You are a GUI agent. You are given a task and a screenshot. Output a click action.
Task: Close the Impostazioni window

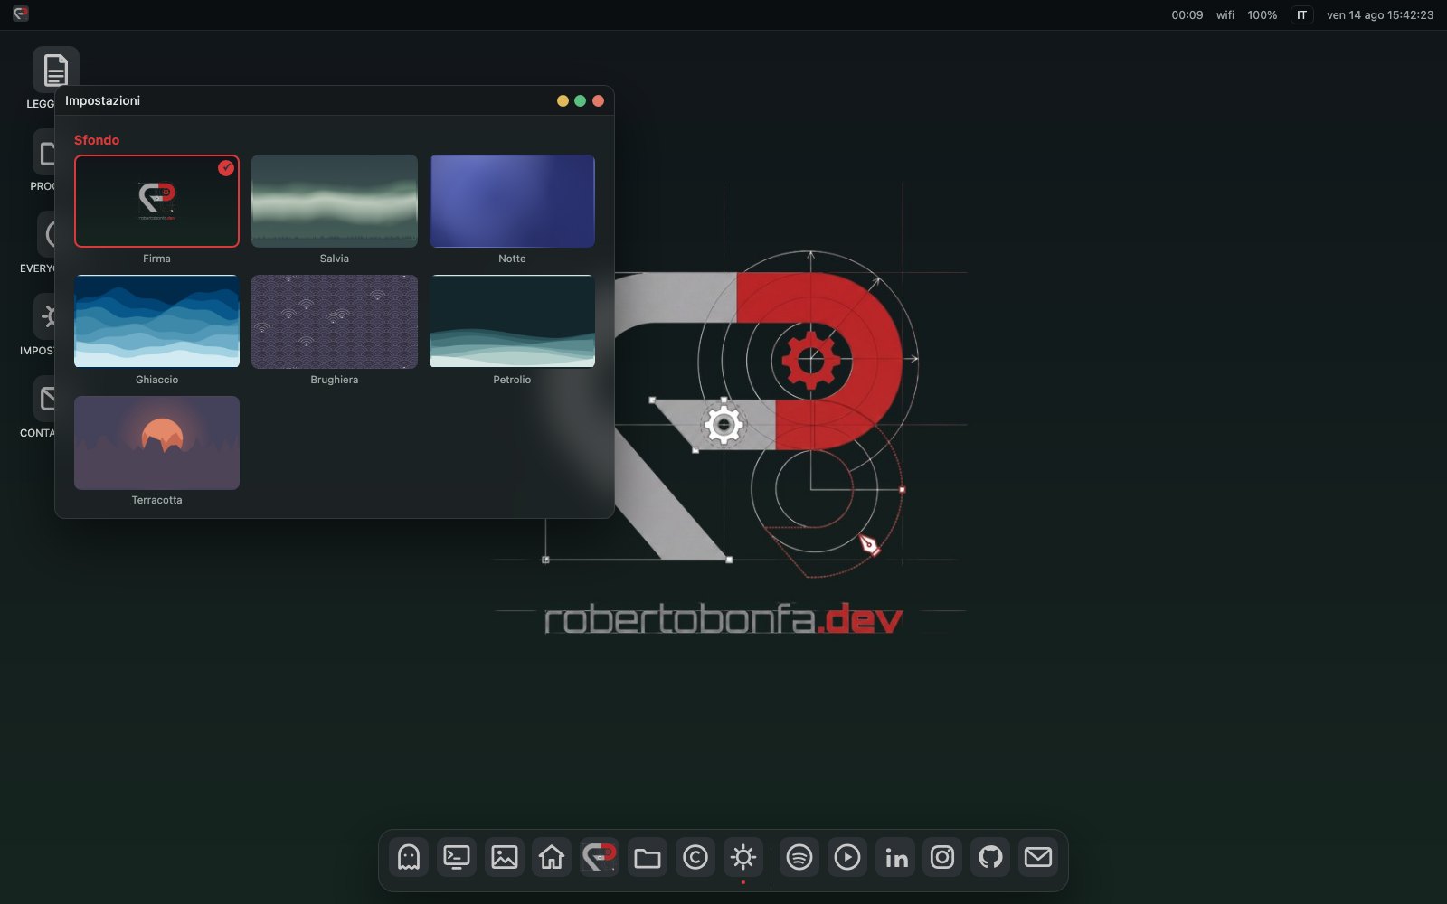tap(598, 100)
